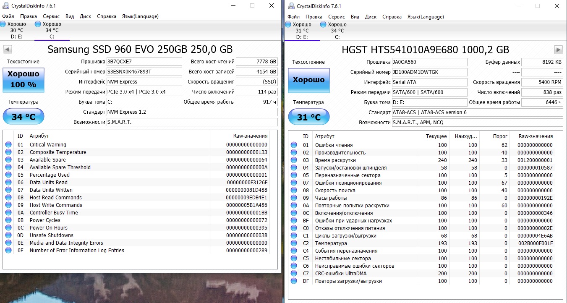Screen dimensions: 567x303
Task: Click HGST HTS541010A9E680 1000,2 GB title
Action: pyautogui.click(x=426, y=50)
